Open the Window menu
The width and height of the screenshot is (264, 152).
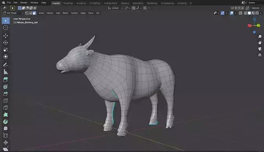click(x=34, y=3)
